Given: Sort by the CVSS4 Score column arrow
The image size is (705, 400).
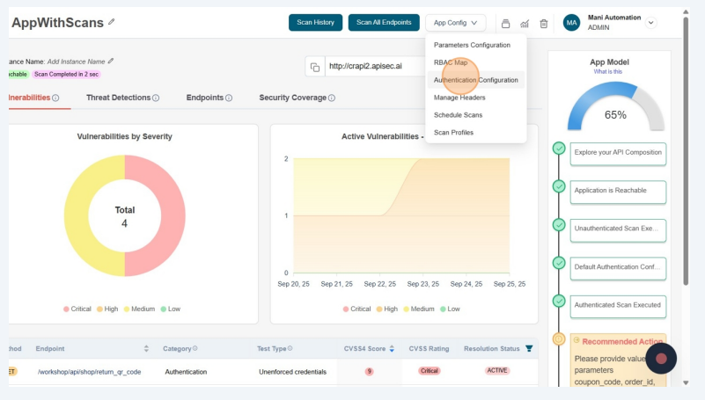Looking at the screenshot, I should [x=392, y=349].
